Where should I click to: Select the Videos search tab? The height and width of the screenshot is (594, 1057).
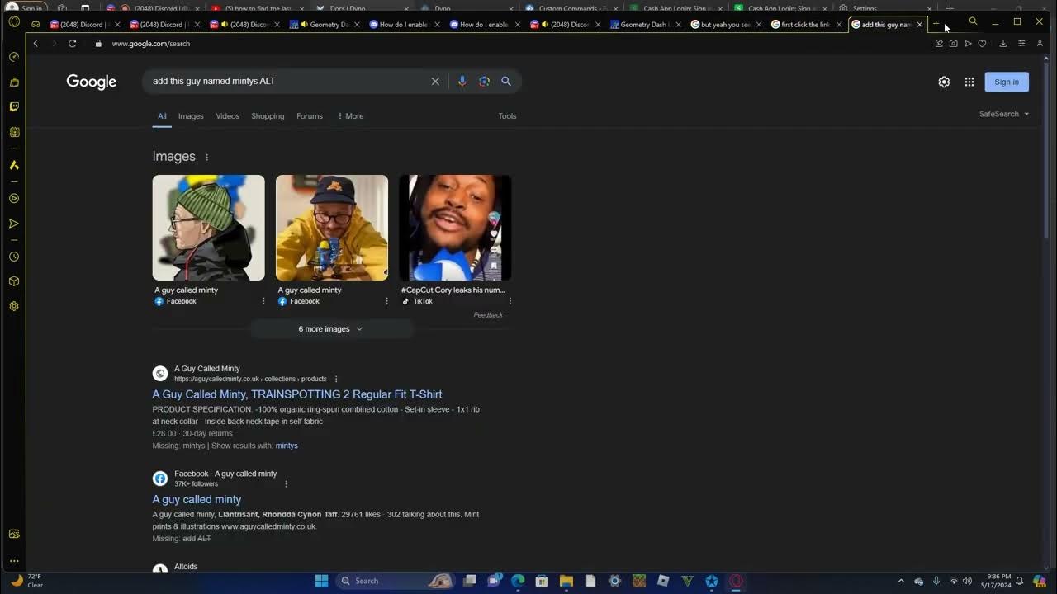coord(228,116)
